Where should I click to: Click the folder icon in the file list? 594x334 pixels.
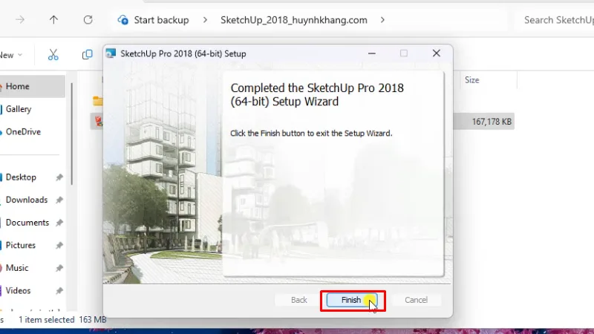coord(98,101)
